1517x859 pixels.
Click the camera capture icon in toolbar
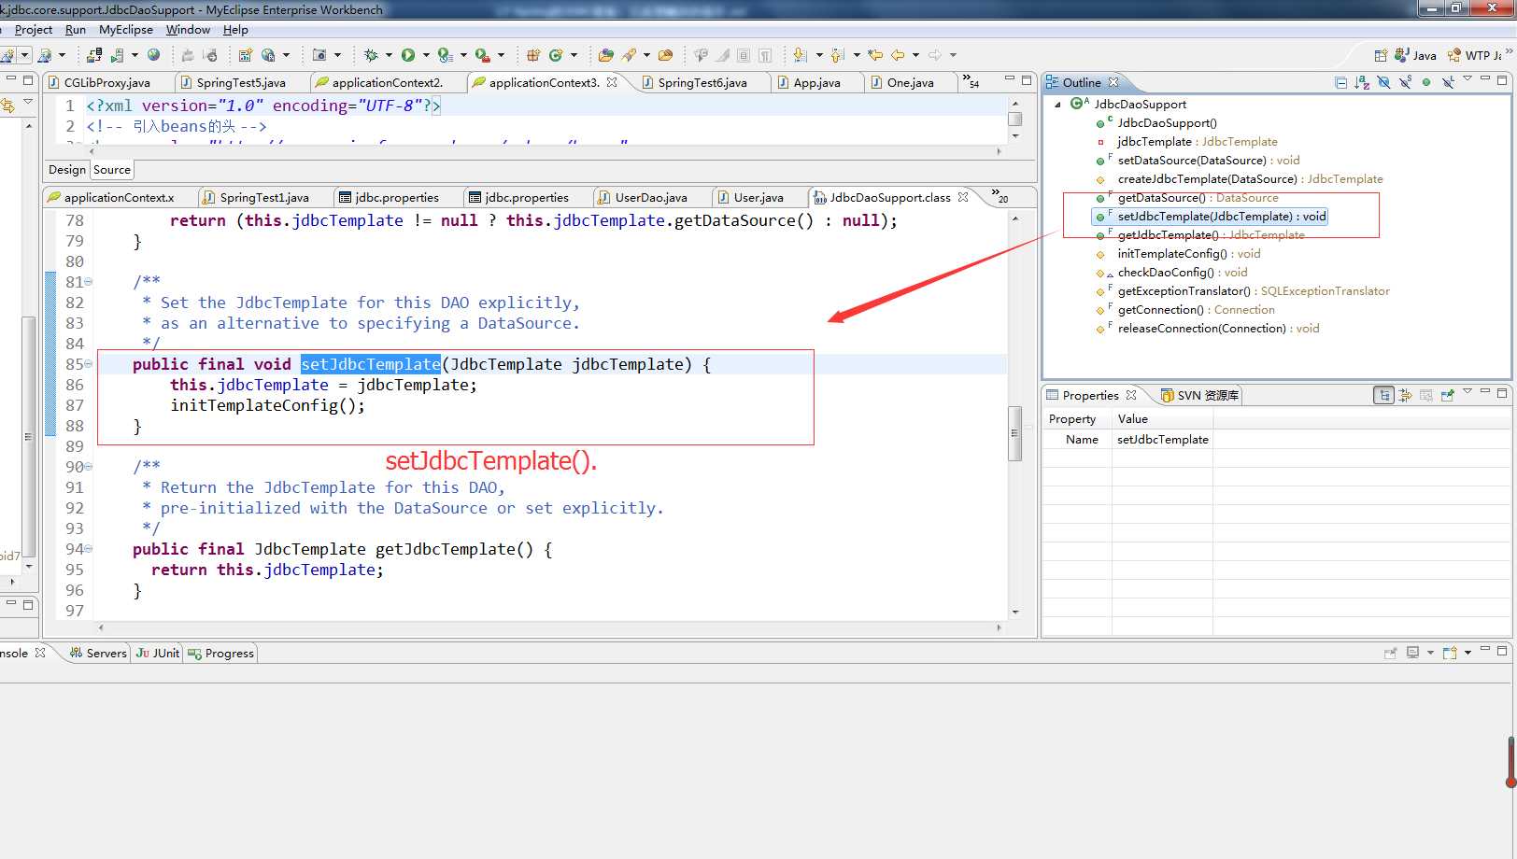[319, 55]
